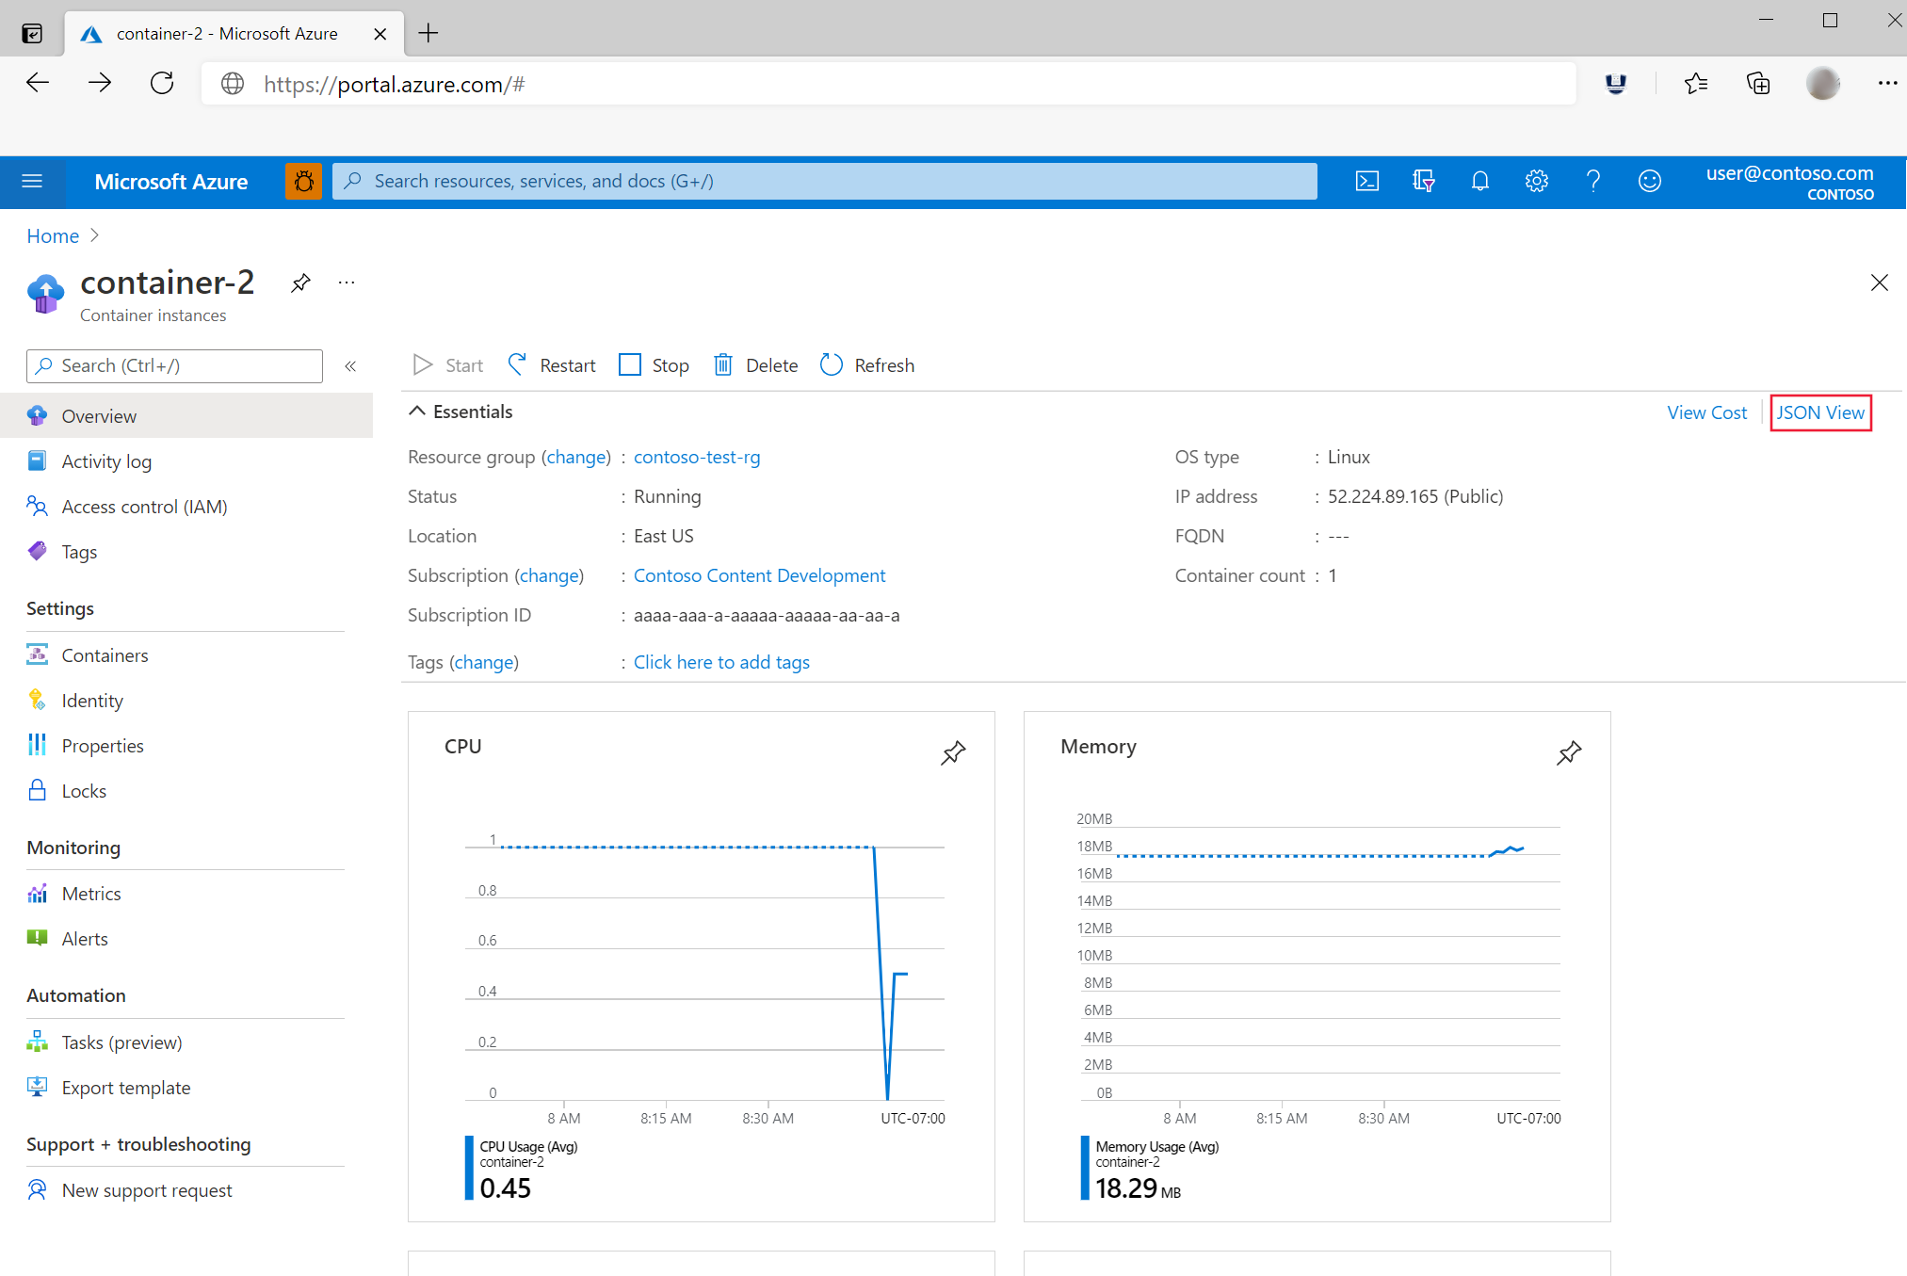Toggle pin on container-2 title
The height and width of the screenshot is (1276, 1907).
(x=299, y=284)
